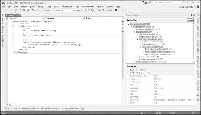Viewport: 201px width, 115px height.
Task: Collapse the CompilationUnit [0..312] node
Action: (128, 24)
